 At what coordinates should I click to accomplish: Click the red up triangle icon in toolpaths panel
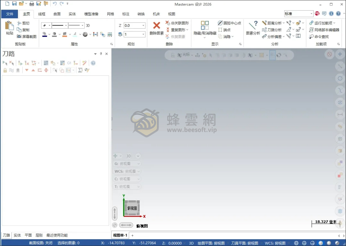33,70
